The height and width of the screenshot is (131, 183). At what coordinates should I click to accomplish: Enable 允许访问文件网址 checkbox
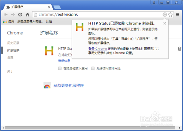point(93,68)
